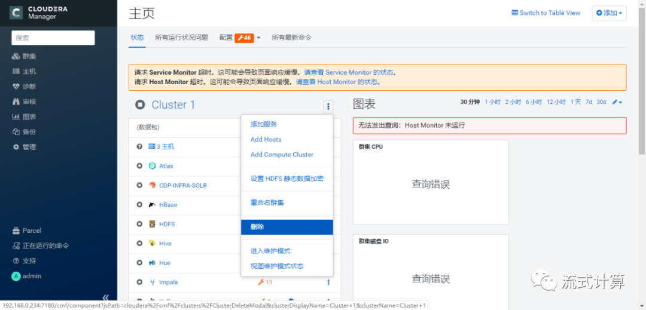Open the HDFS service link

[x=167, y=224]
